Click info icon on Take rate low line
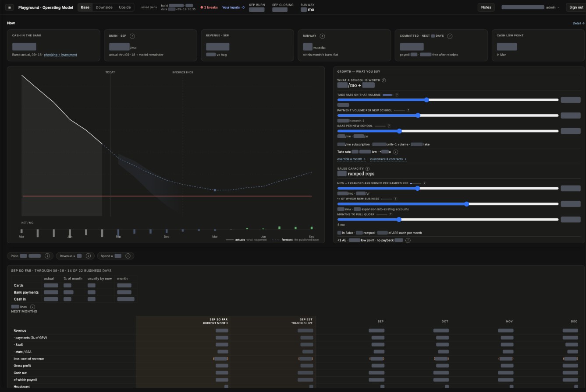 coord(396,152)
